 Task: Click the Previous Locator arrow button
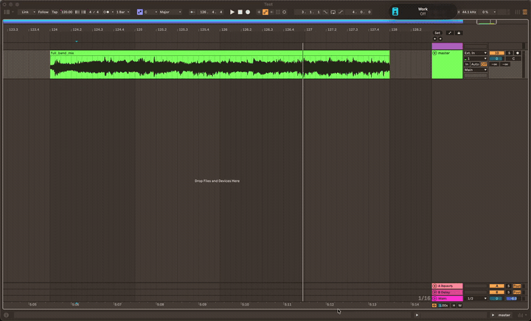point(435,38)
